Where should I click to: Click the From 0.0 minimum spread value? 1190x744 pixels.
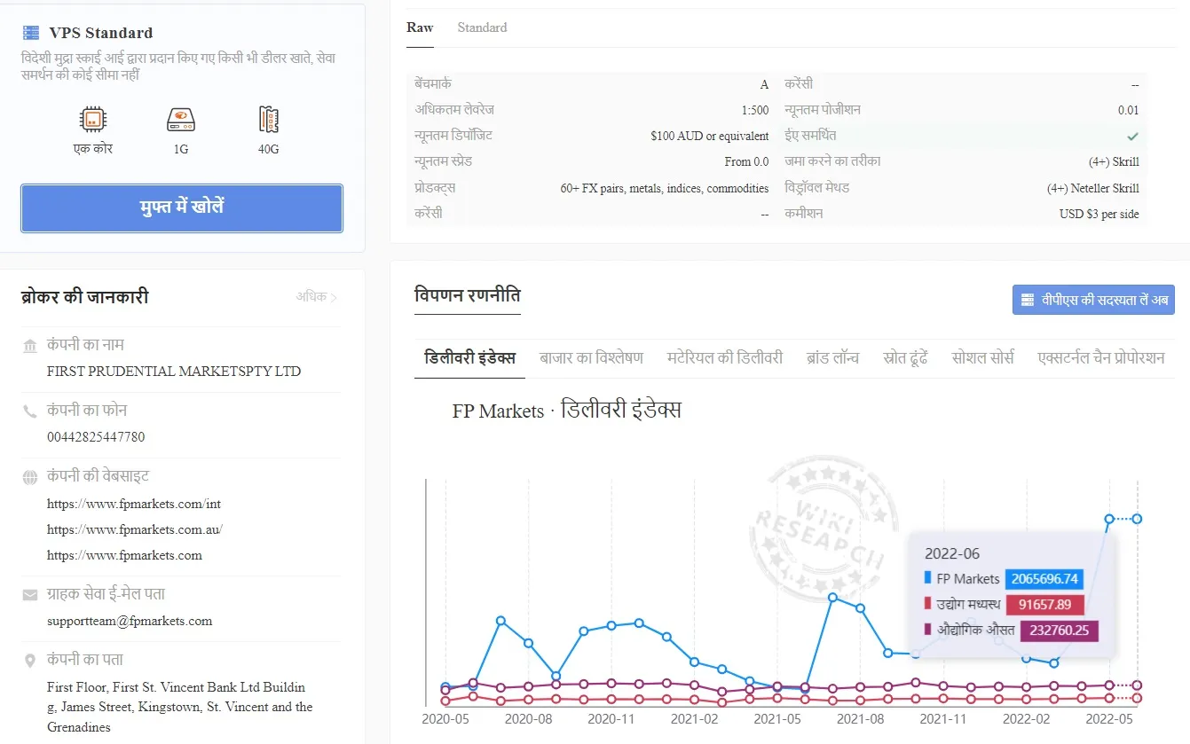(x=747, y=162)
